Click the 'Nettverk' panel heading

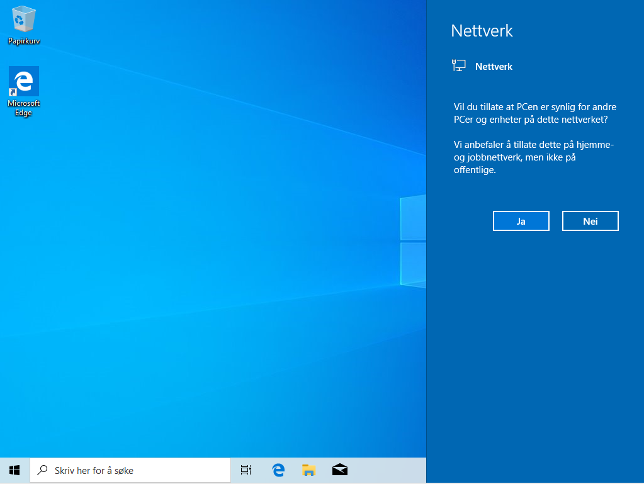pos(482,31)
